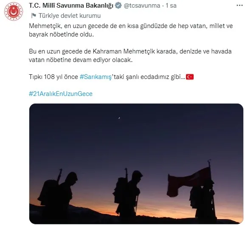
Task: Click the government flag label icon
Action: click(x=34, y=16)
